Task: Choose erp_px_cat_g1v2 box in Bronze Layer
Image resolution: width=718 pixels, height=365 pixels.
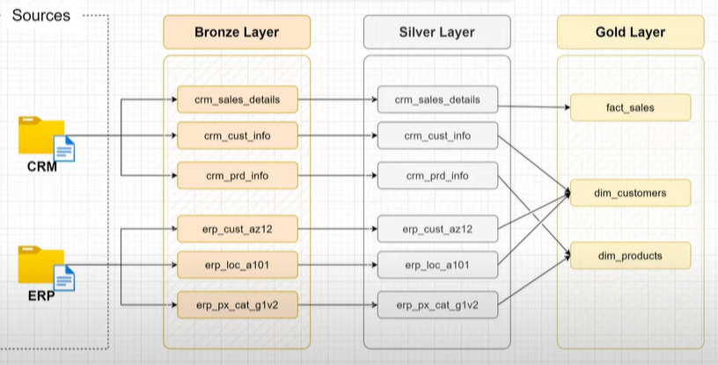Action: point(237,304)
